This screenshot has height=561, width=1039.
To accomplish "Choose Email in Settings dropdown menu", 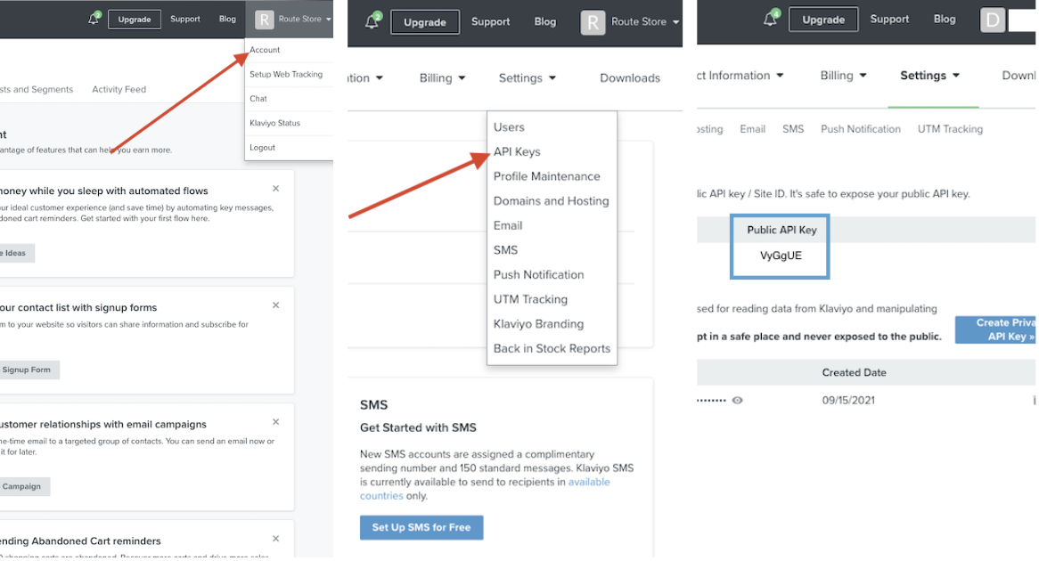I will point(508,225).
